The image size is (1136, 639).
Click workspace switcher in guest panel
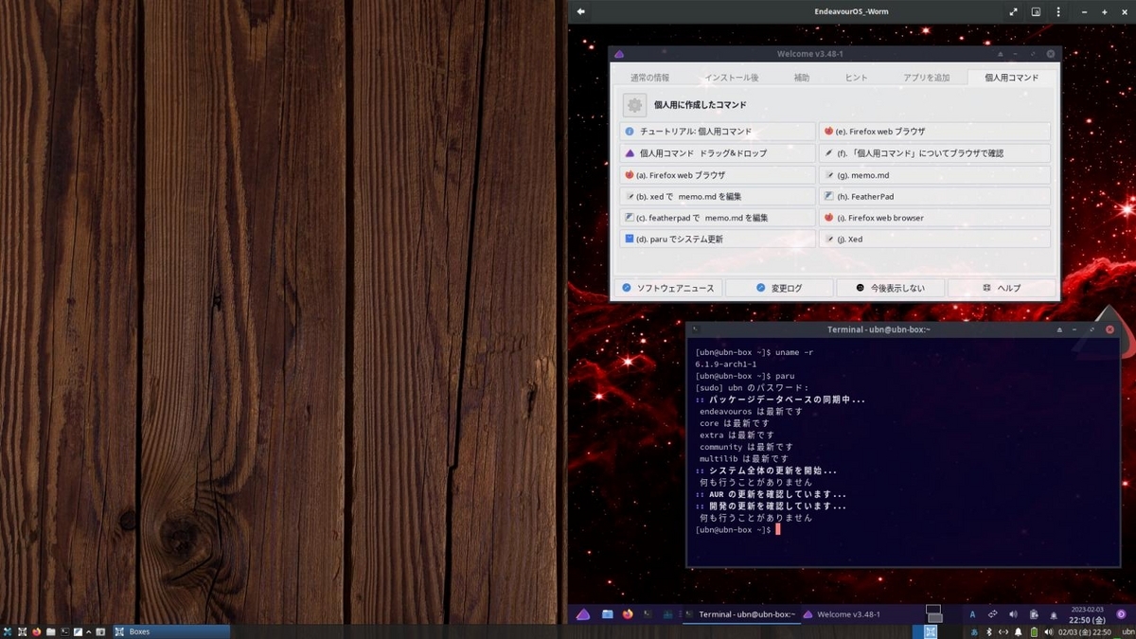point(933,613)
